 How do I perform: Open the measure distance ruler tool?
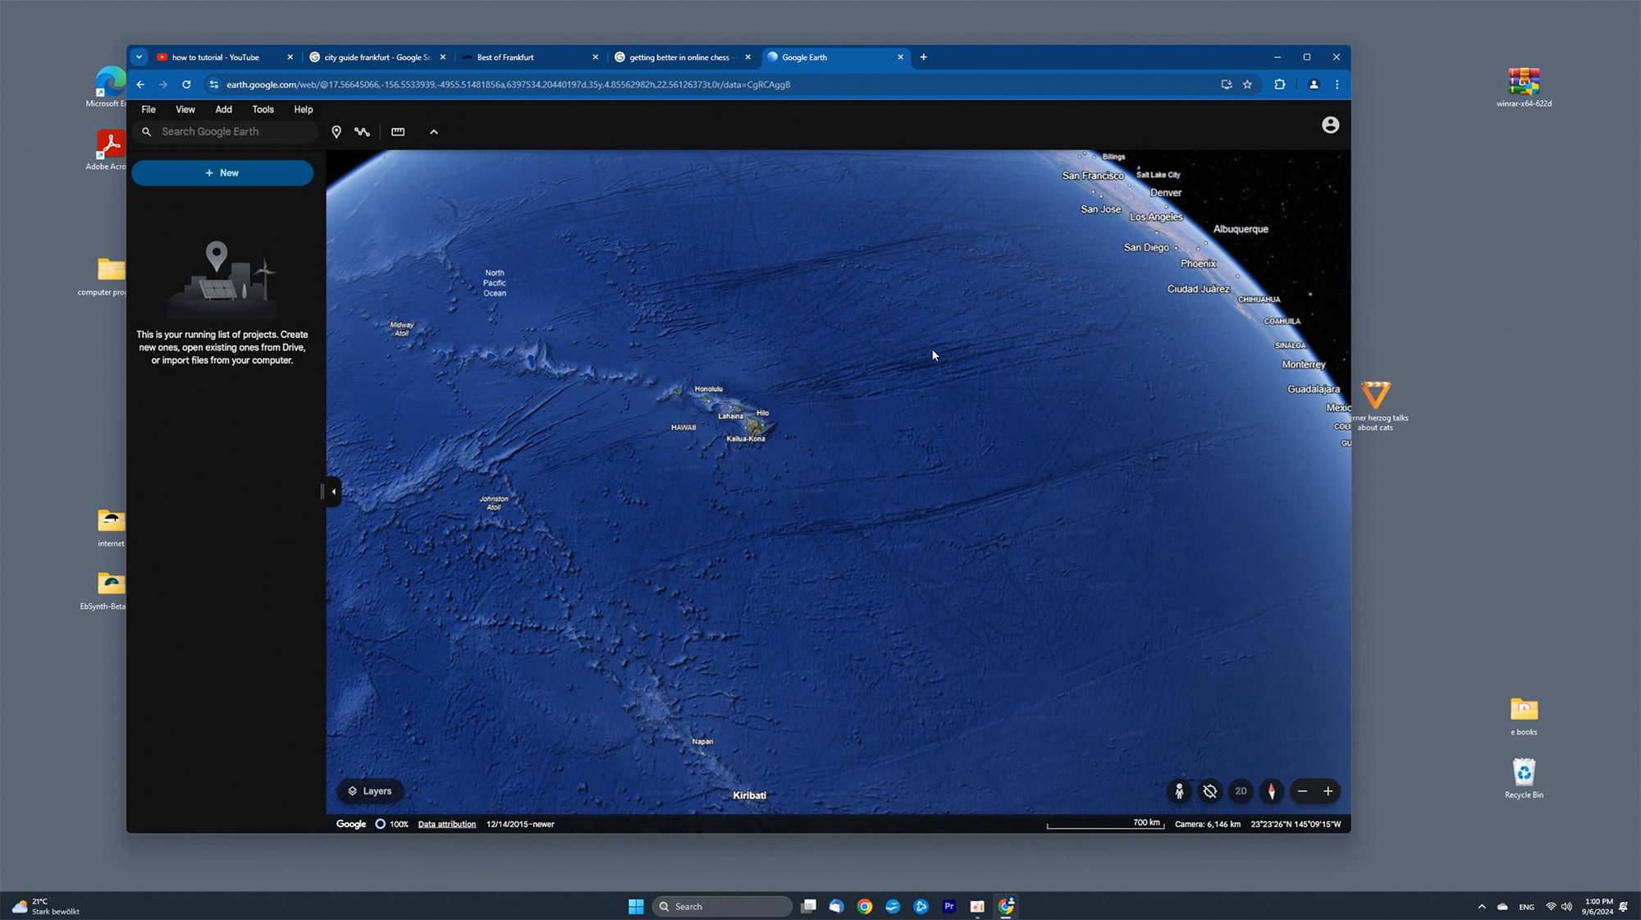(398, 132)
